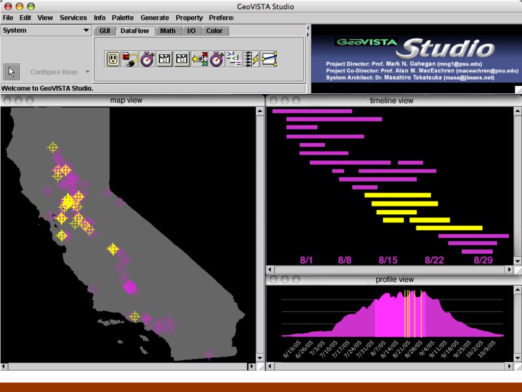Screen dimensions: 522x392
Task: Click the 8/7/05 axis label in profile view
Action: pyautogui.click(x=377, y=349)
